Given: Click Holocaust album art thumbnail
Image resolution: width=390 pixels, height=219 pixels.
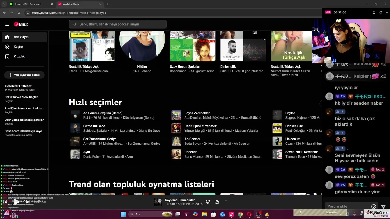Looking at the screenshot, I should (277, 141).
